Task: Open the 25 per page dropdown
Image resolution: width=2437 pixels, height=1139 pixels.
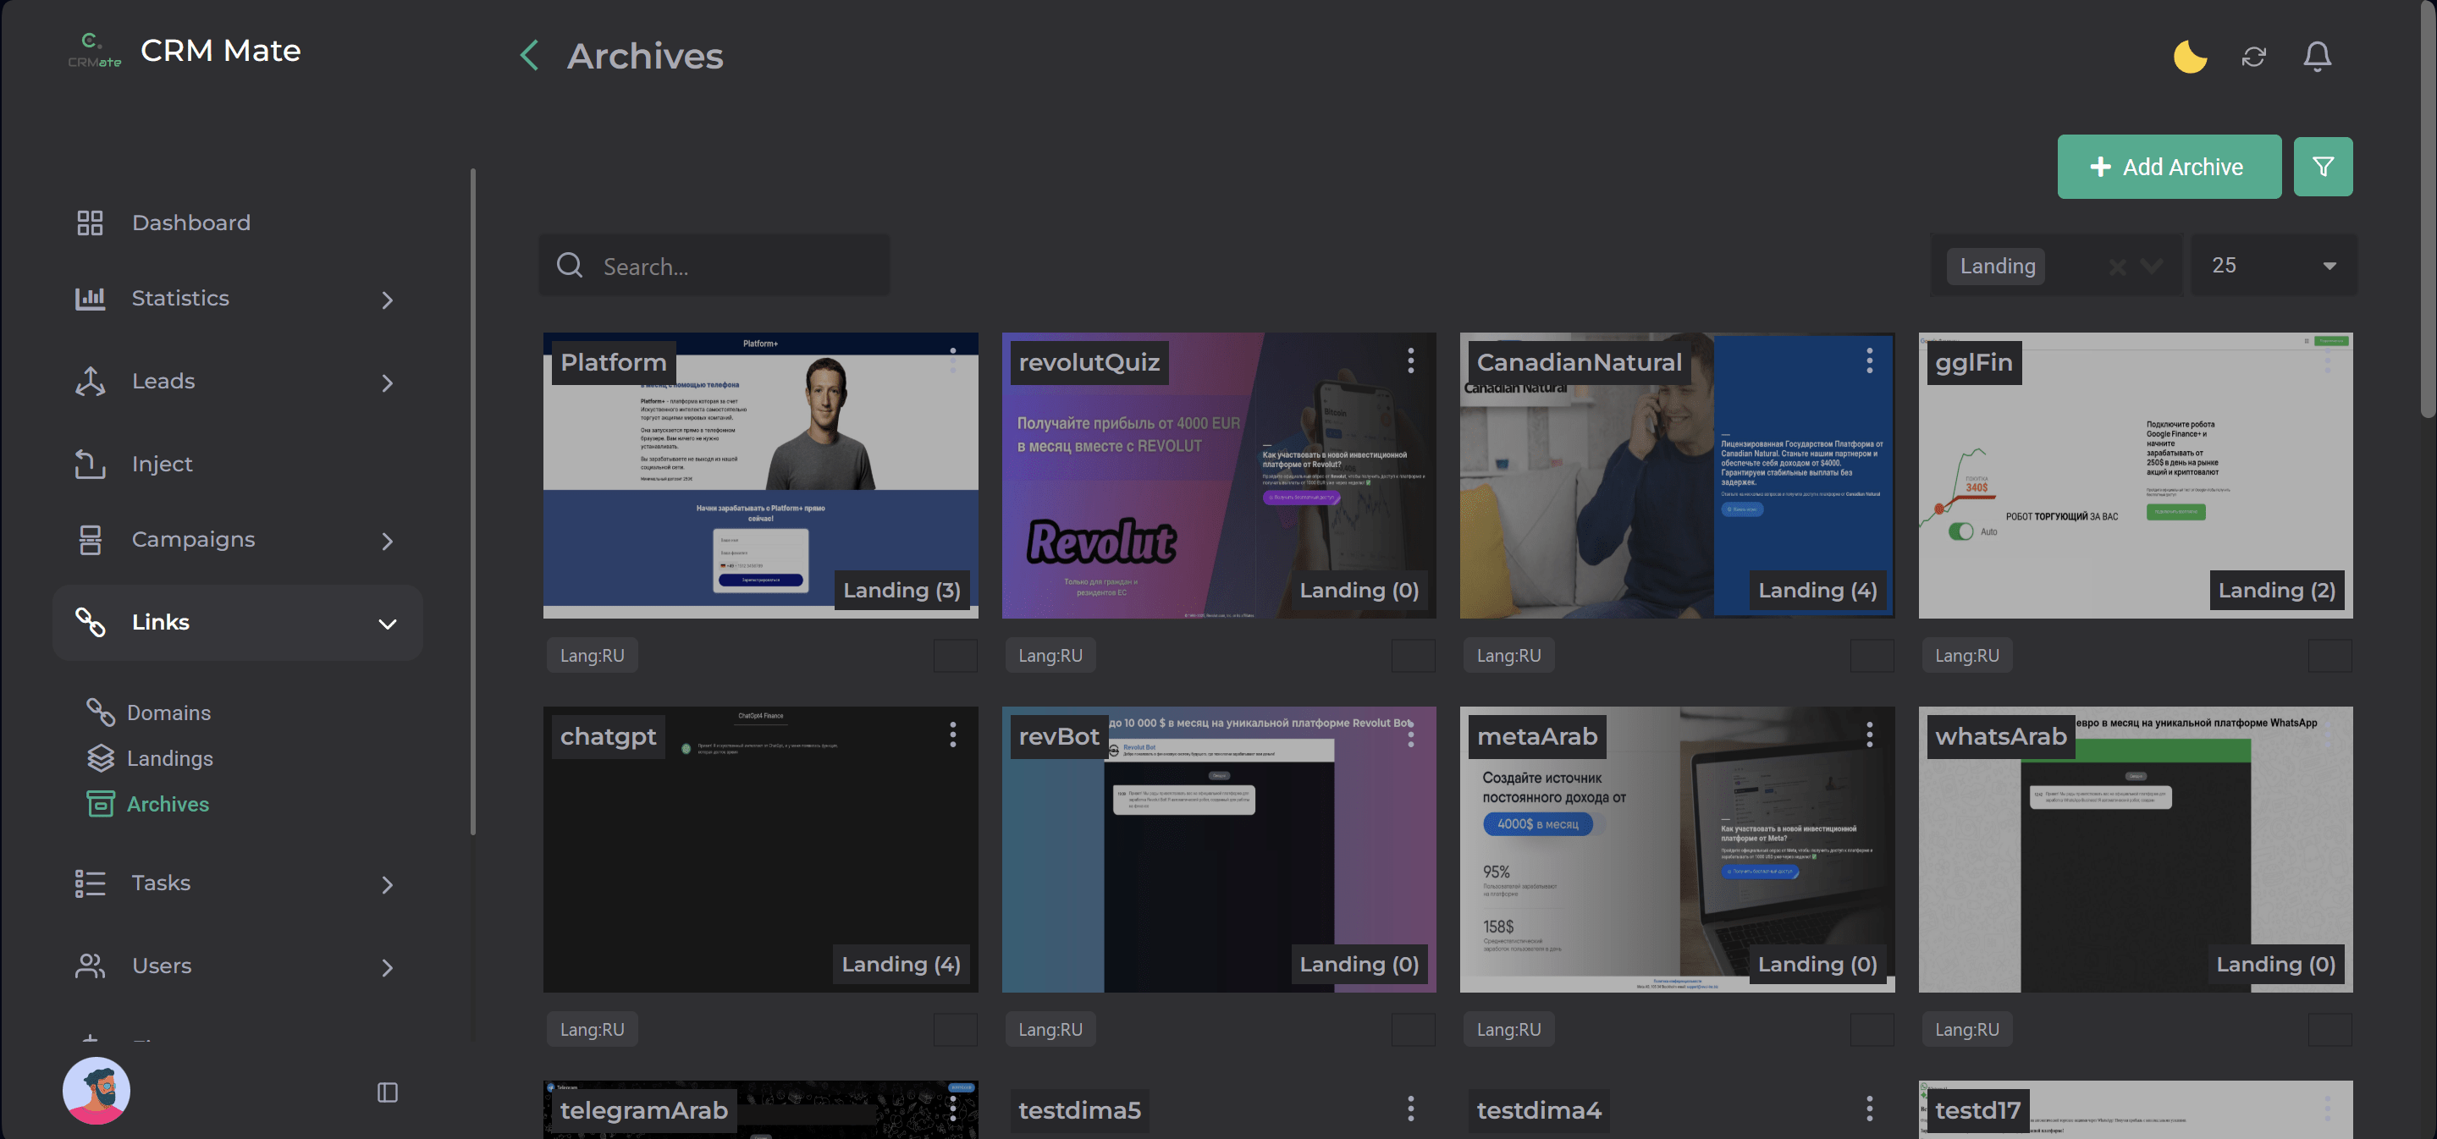Action: pos(2274,266)
